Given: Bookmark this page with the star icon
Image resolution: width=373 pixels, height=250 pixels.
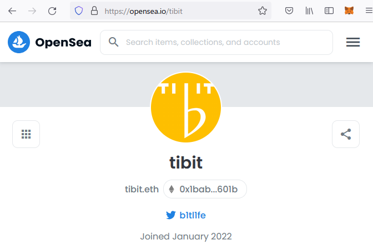Looking at the screenshot, I should (x=263, y=11).
